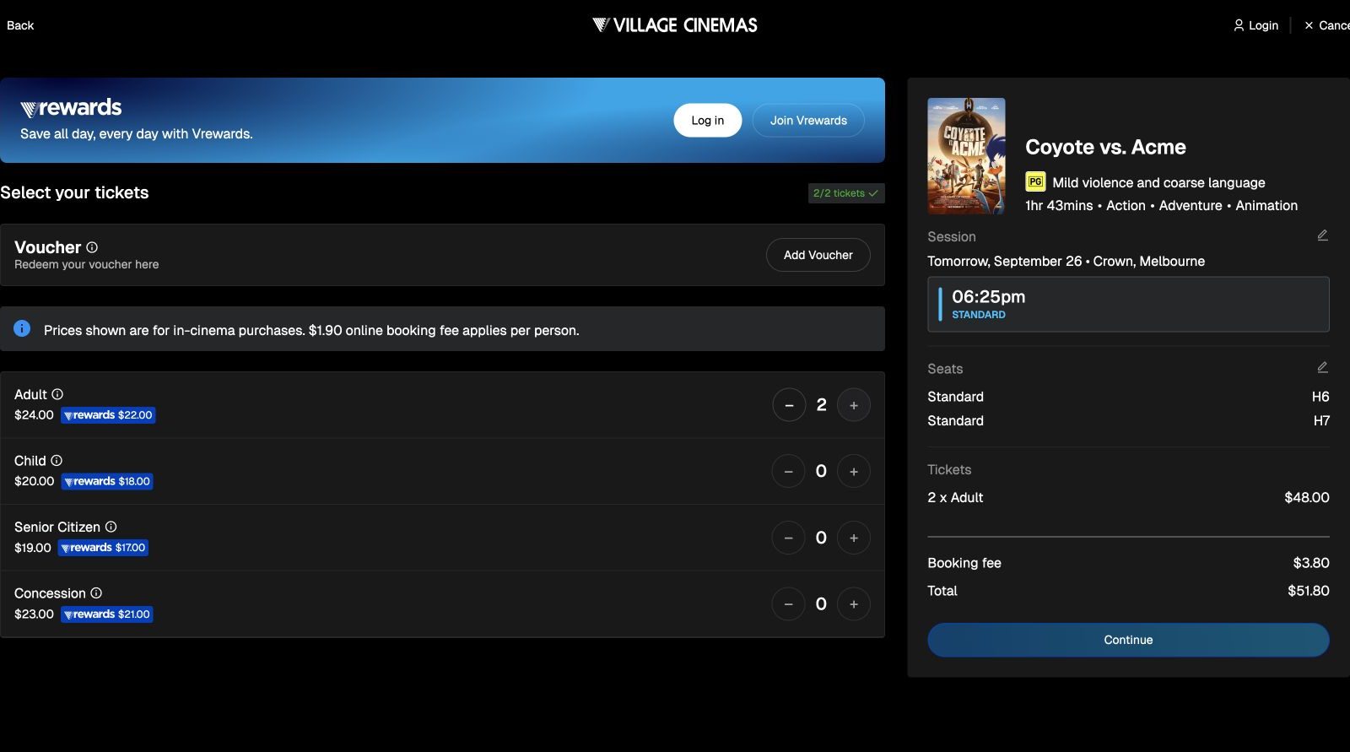The height and width of the screenshot is (752, 1350).
Task: Increase the Adult ticket quantity
Action: (x=854, y=405)
